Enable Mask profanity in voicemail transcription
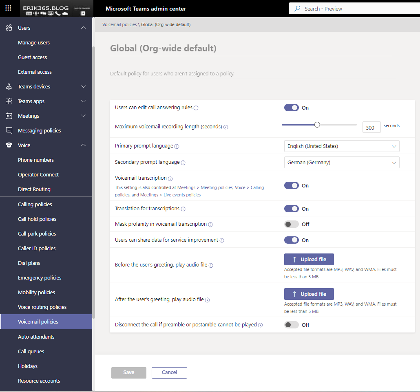 pyautogui.click(x=292, y=224)
